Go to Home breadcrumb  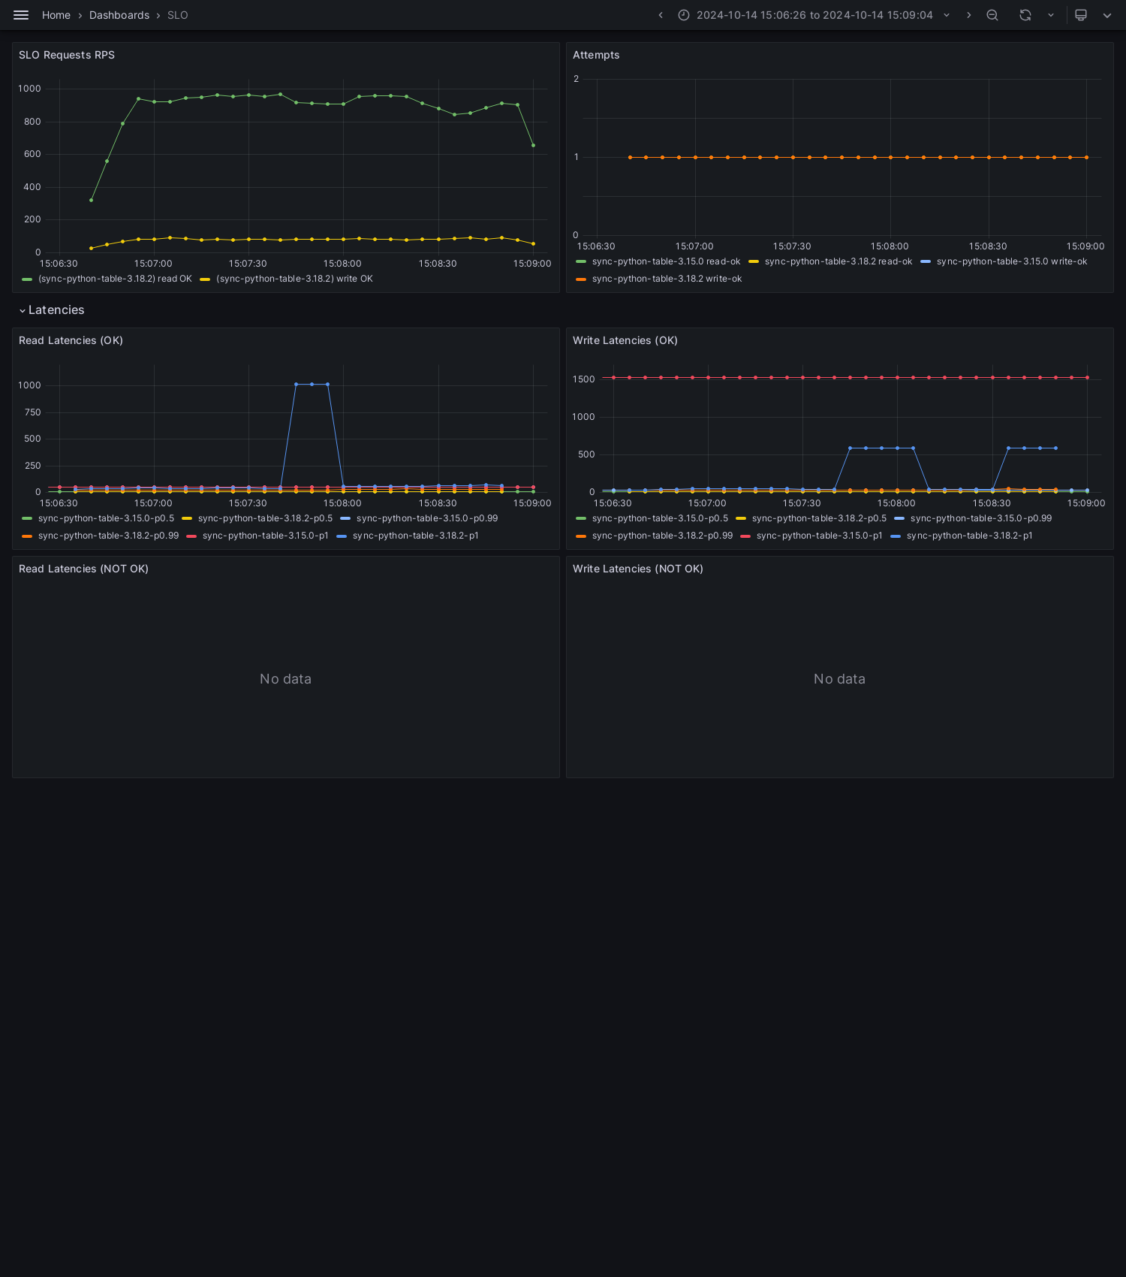(56, 15)
